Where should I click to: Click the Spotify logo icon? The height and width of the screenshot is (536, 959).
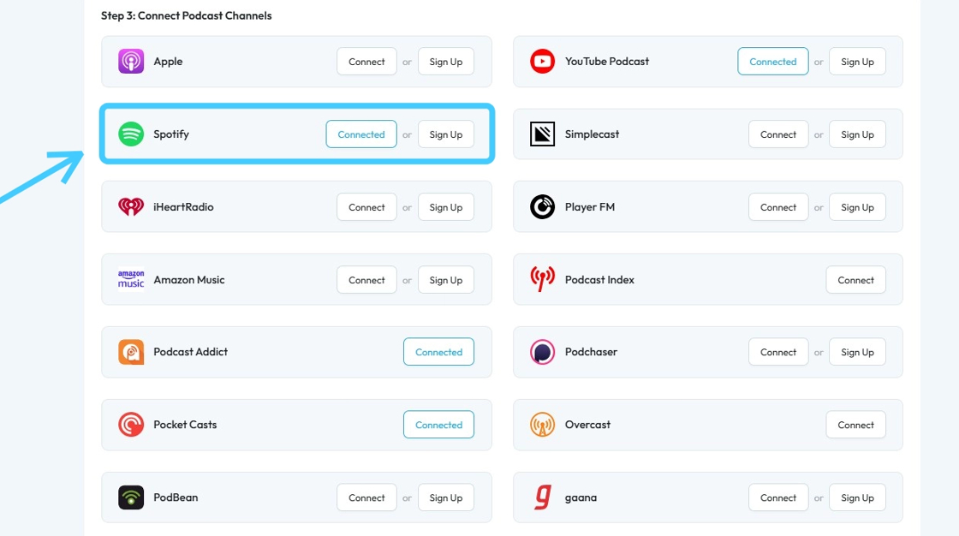coord(131,134)
